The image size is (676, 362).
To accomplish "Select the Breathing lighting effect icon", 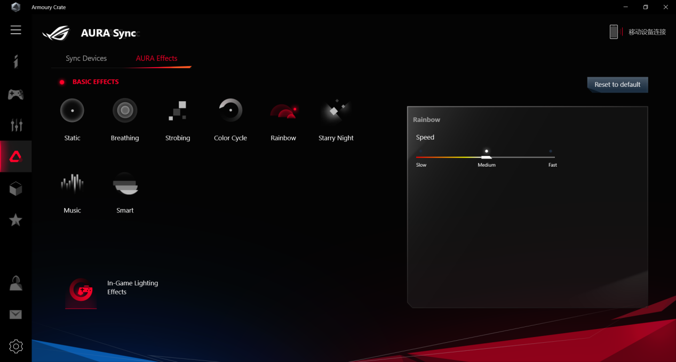I will 125,111.
